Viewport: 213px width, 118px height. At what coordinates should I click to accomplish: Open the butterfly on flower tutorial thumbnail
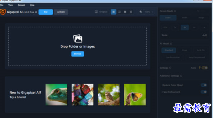tap(135, 95)
